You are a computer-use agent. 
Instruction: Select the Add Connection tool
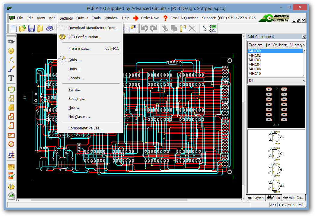pos(11,60)
